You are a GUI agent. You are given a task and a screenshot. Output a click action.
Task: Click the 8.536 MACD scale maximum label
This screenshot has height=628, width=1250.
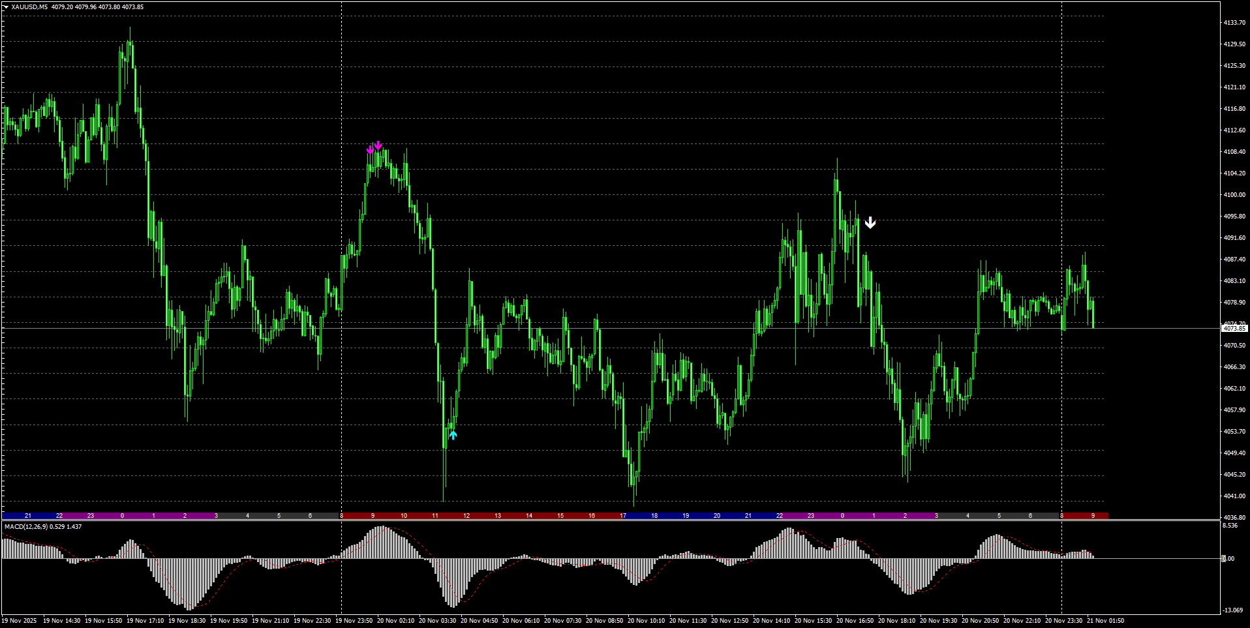pyautogui.click(x=1230, y=526)
